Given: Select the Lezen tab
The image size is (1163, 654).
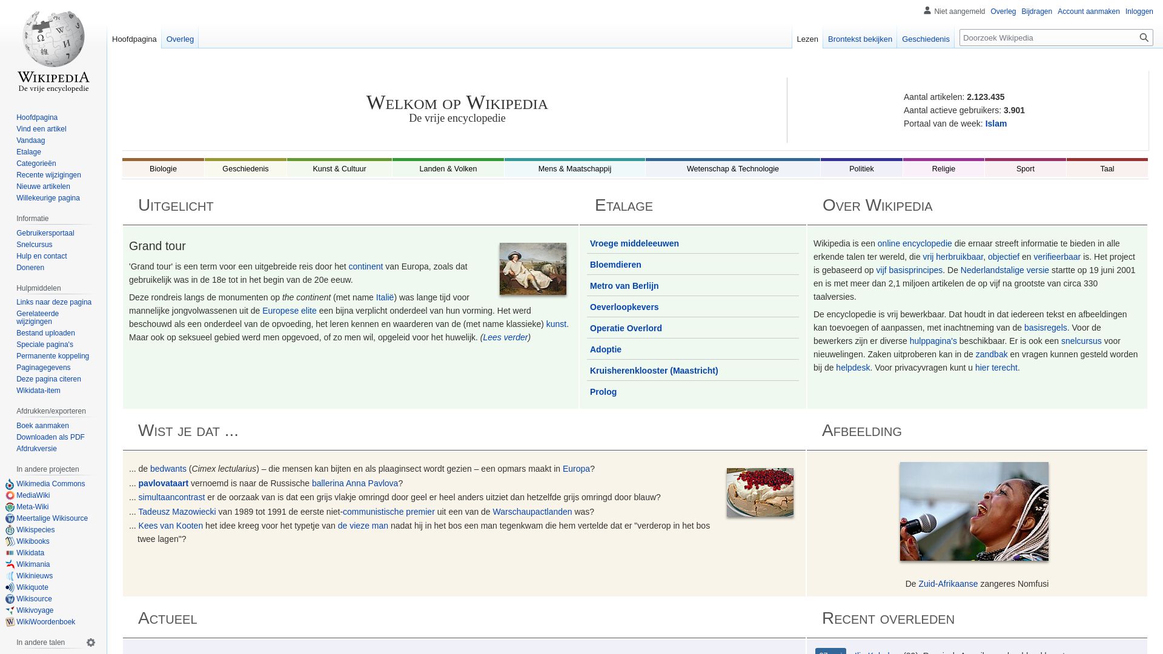Looking at the screenshot, I should pyautogui.click(x=807, y=39).
